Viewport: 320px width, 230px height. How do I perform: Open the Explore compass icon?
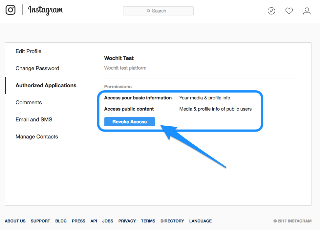pos(271,11)
